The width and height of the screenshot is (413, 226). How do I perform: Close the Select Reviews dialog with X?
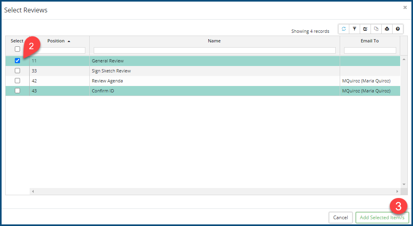[x=405, y=8]
